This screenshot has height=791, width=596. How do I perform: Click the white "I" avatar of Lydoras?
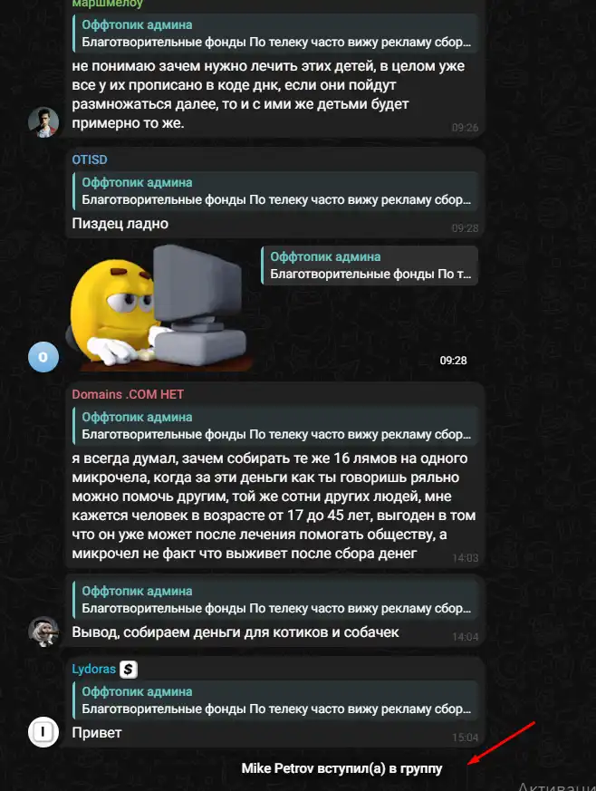[43, 732]
